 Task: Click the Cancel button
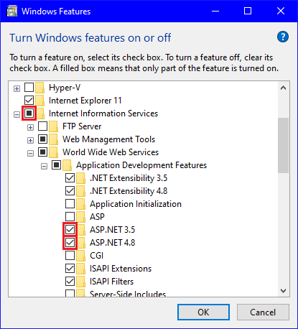(x=263, y=312)
